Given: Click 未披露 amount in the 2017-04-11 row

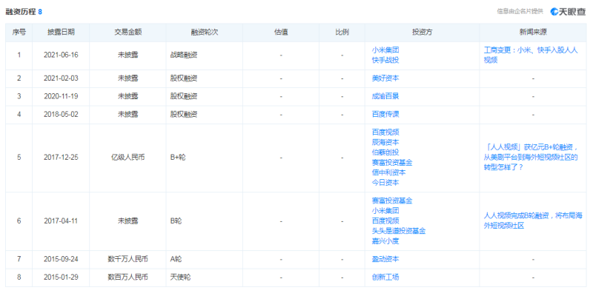Looking at the screenshot, I should 127,221.
